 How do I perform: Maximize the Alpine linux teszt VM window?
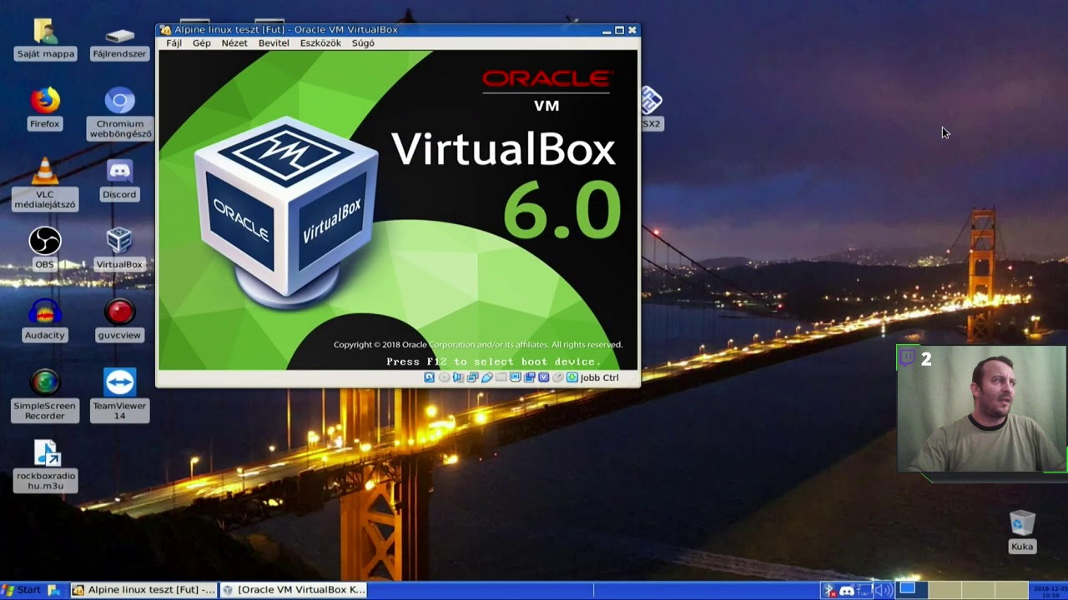619,30
